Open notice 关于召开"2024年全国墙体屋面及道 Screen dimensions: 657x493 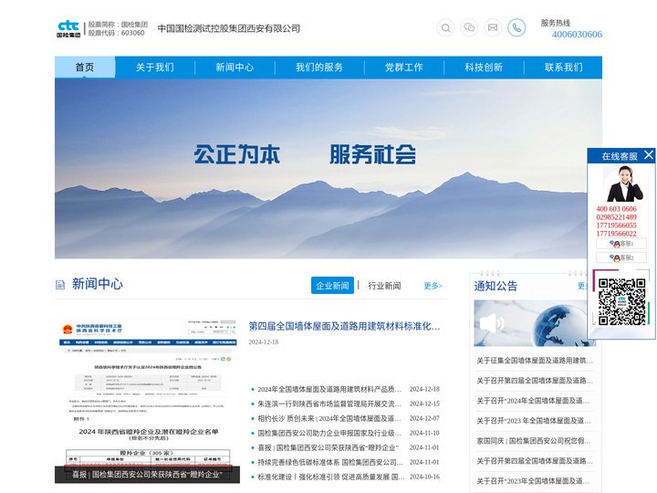click(533, 401)
